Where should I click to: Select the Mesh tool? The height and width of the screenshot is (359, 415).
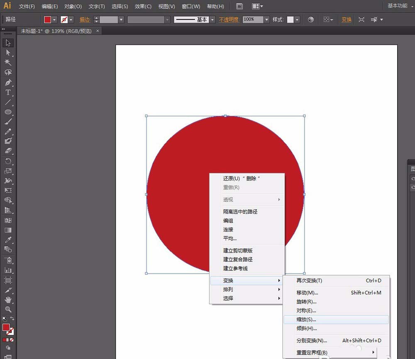point(8,220)
